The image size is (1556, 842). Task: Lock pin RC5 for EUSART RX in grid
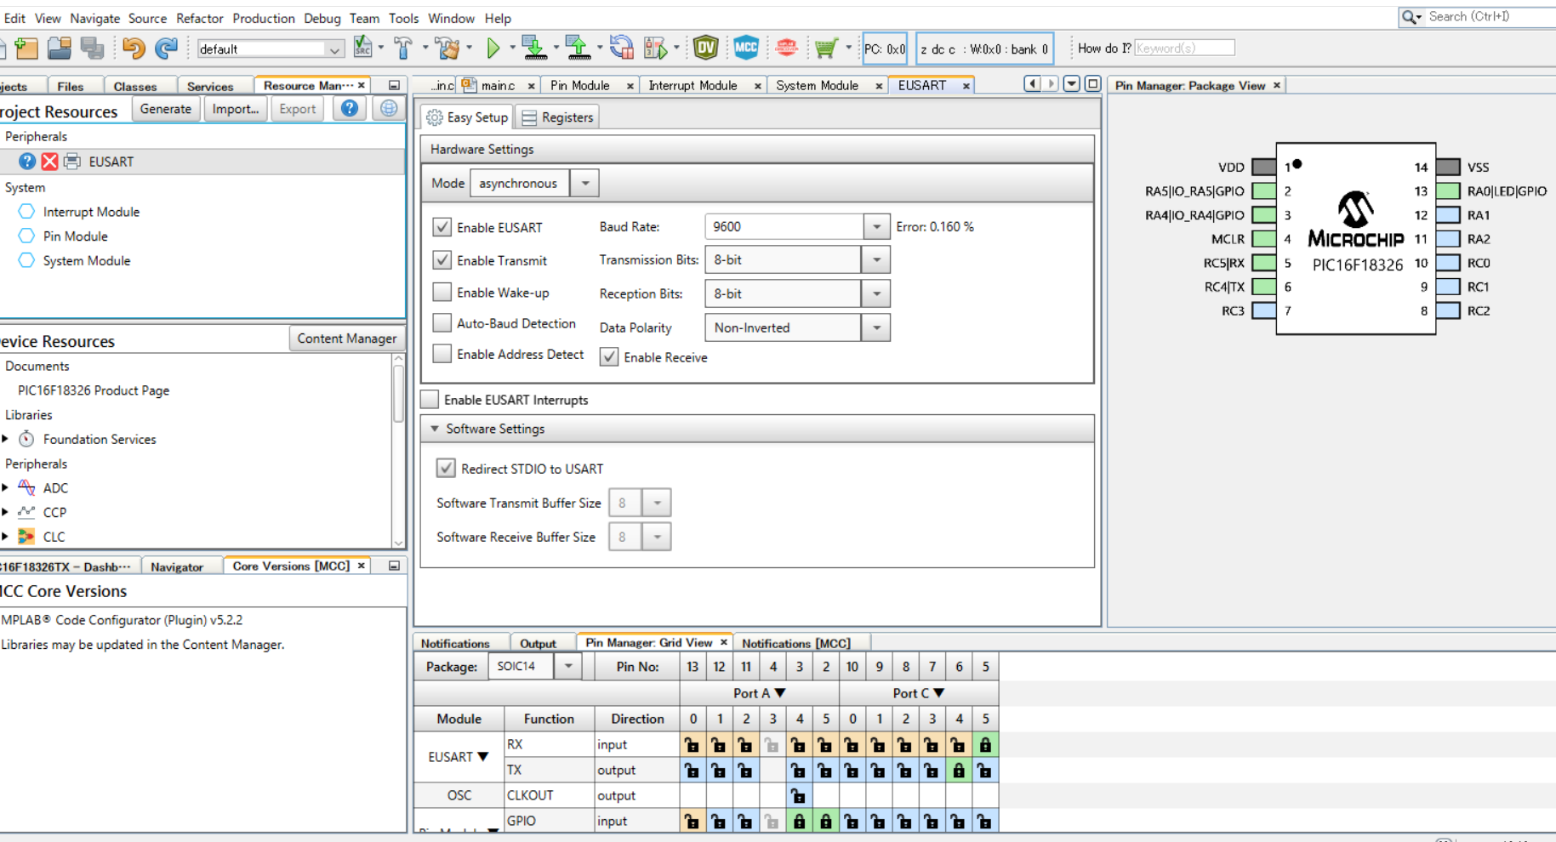(x=985, y=745)
